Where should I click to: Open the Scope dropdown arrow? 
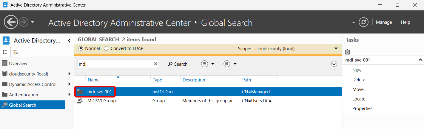pos(336,49)
